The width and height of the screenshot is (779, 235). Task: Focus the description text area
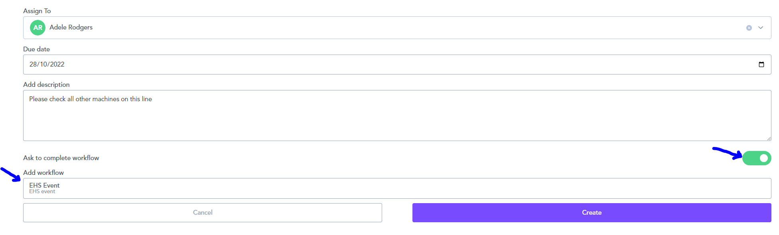[x=397, y=116]
